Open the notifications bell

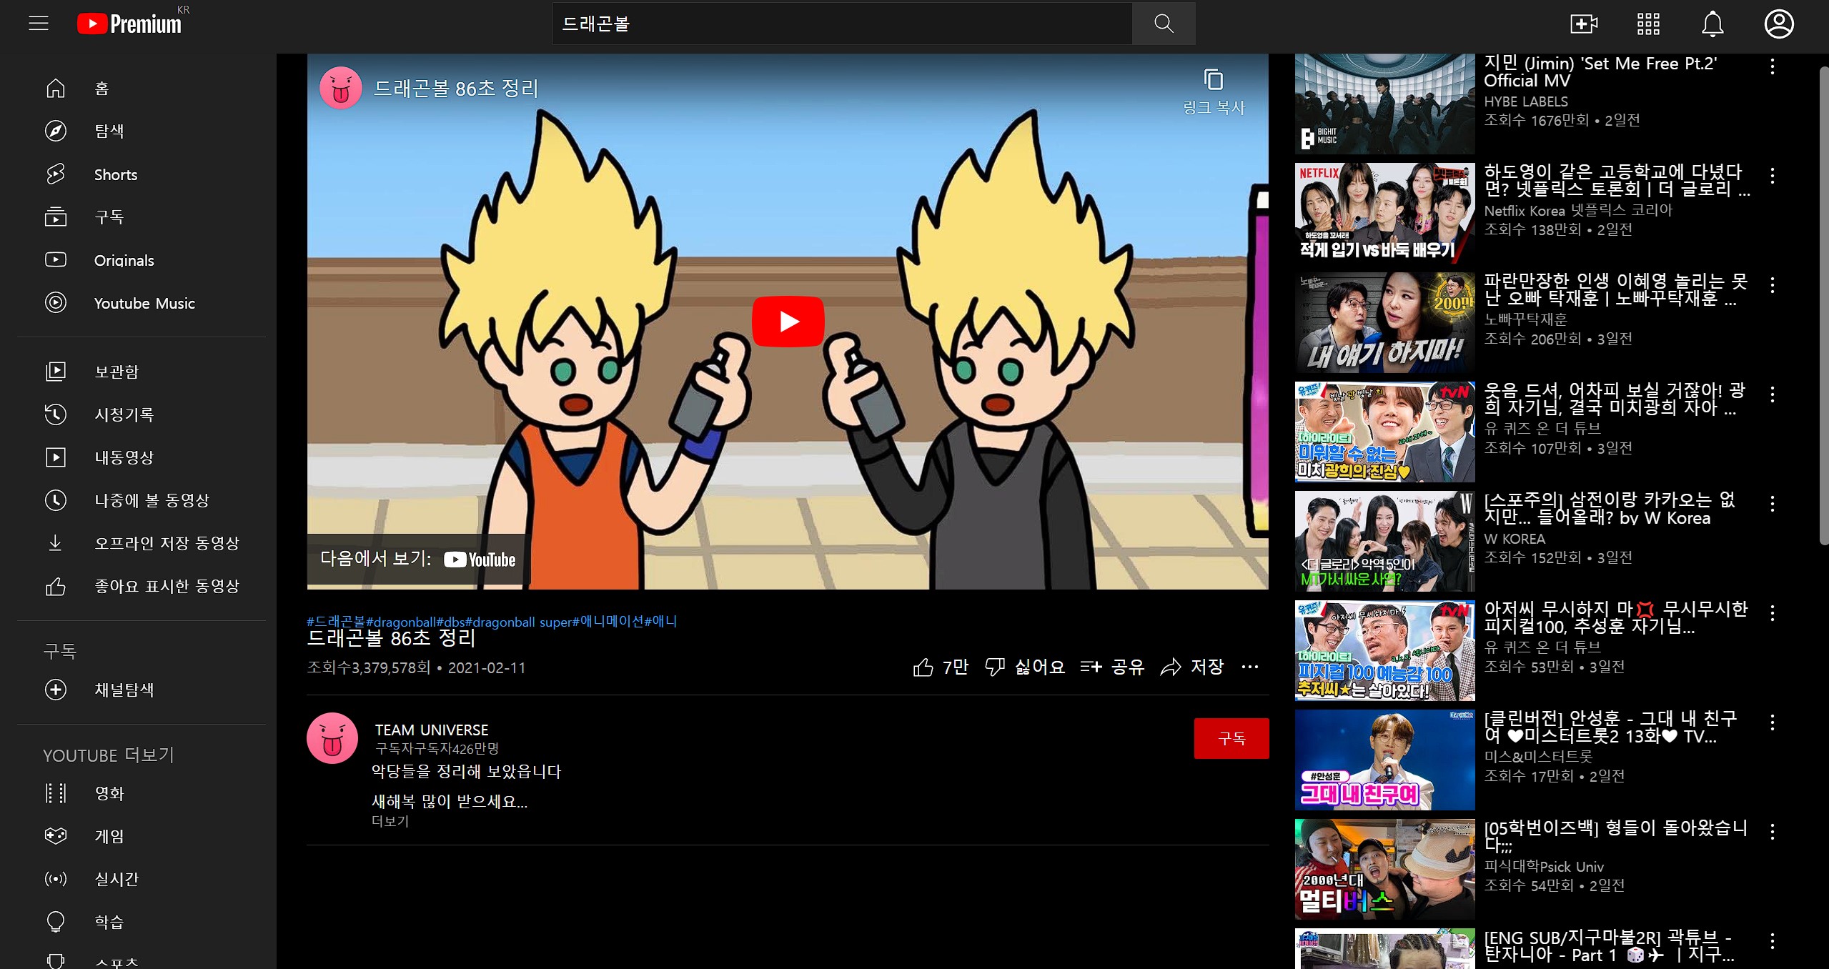point(1712,24)
